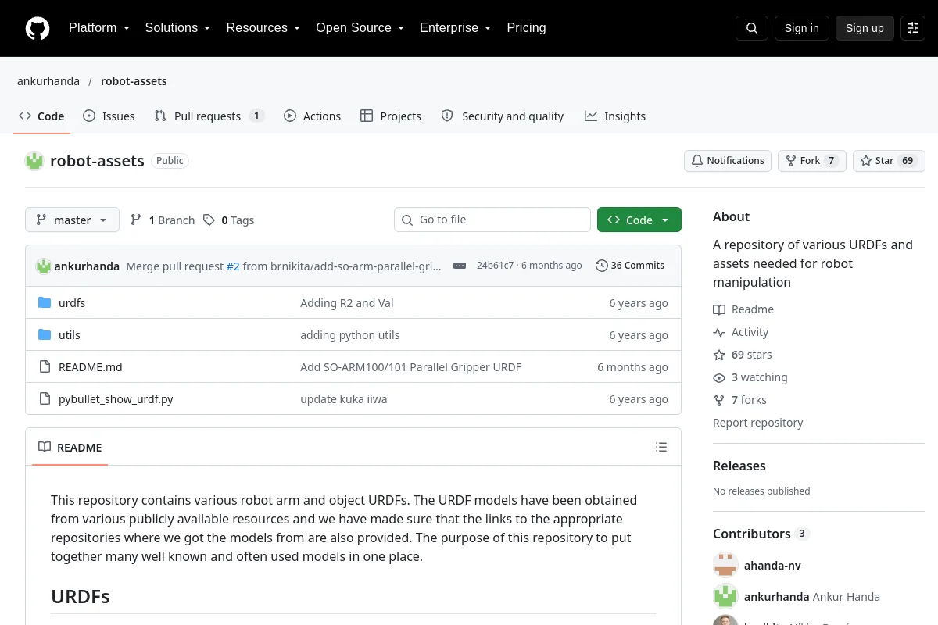The width and height of the screenshot is (938, 625).
Task: Open the README outline list icon
Action: tap(661, 447)
